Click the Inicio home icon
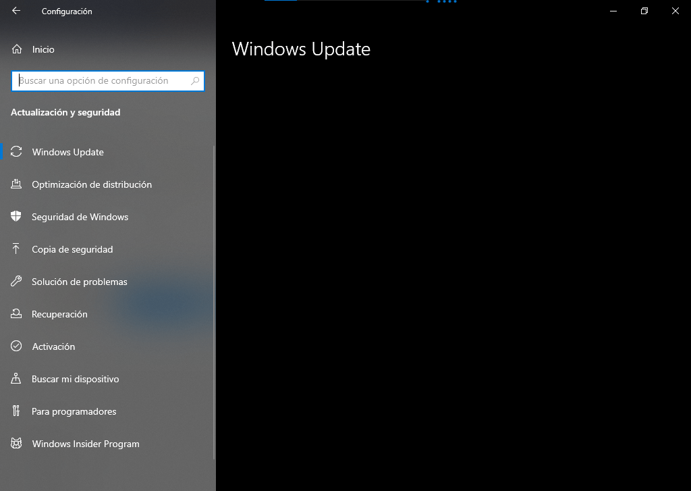 pyautogui.click(x=17, y=49)
